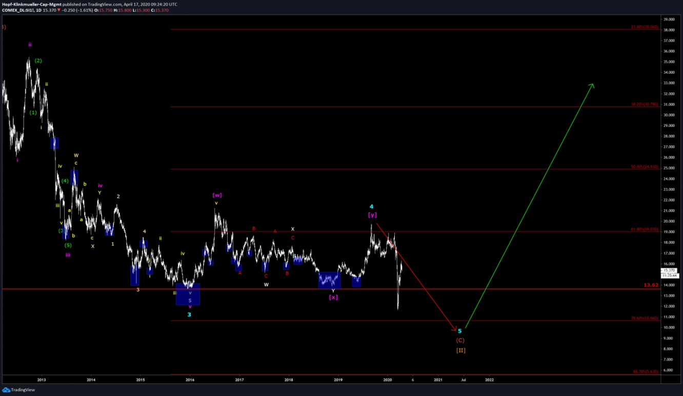Click the 2019 label on time axis
Screen dimensions: 683x396
338,380
